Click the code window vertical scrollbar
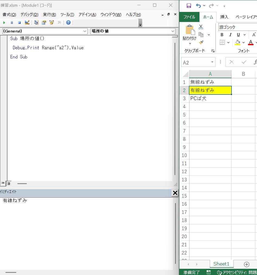Image resolution: width=257 pixels, height=275 pixels. click(x=175, y=109)
